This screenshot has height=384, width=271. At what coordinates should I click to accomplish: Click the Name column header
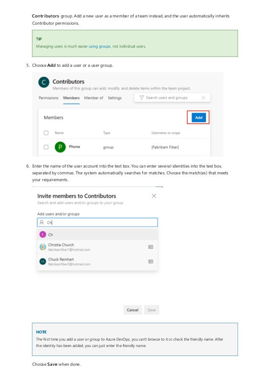(x=59, y=133)
